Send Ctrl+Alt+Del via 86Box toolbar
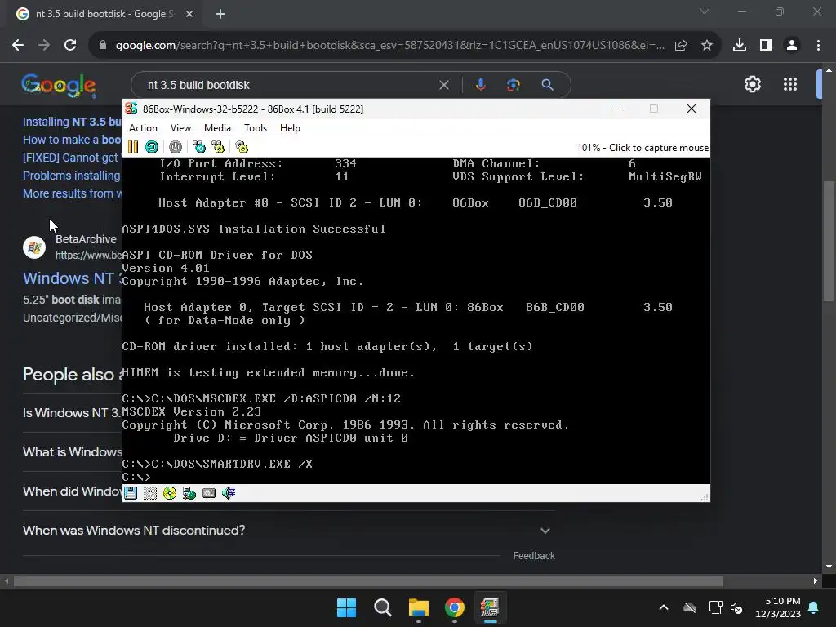Screen dimensions: 836x627 (199, 147)
